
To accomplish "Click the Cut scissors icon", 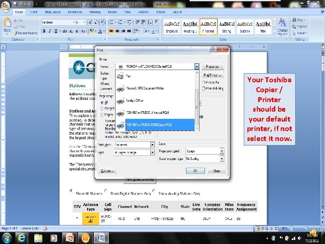I will pos(15,20).
